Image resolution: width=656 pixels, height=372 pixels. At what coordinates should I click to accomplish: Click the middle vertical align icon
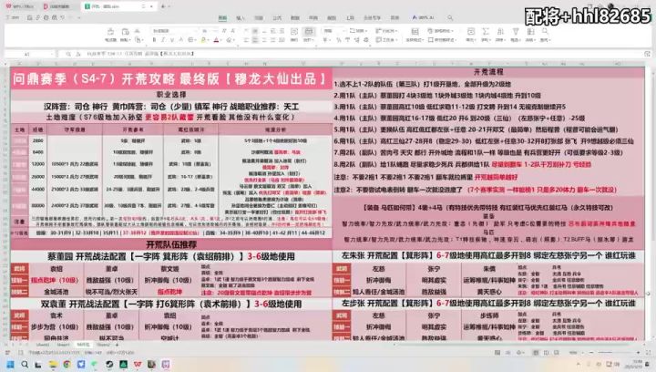255,31
